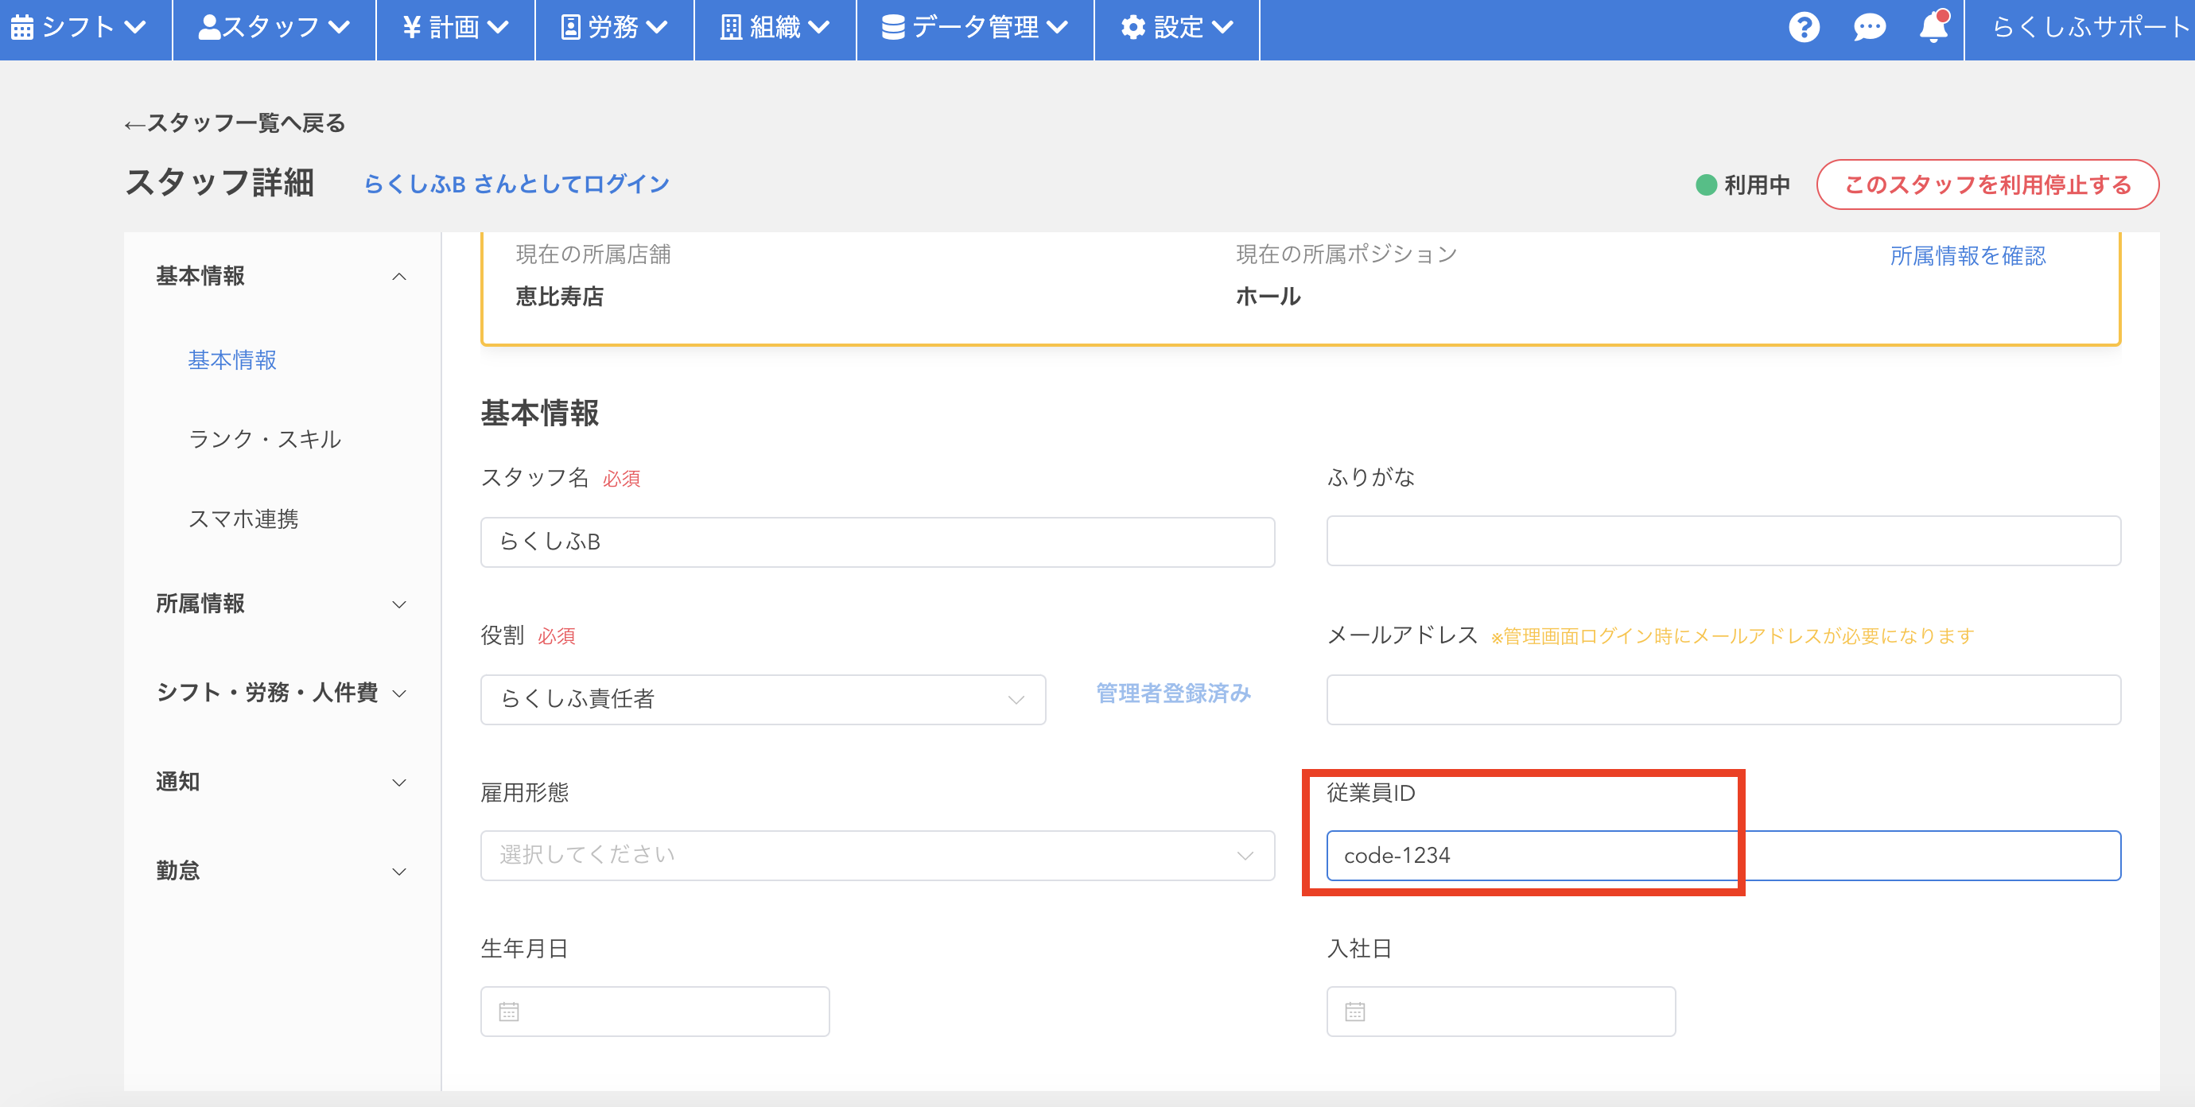The height and width of the screenshot is (1107, 2195).
Task: Open the データ管理 menu
Action: tap(975, 29)
